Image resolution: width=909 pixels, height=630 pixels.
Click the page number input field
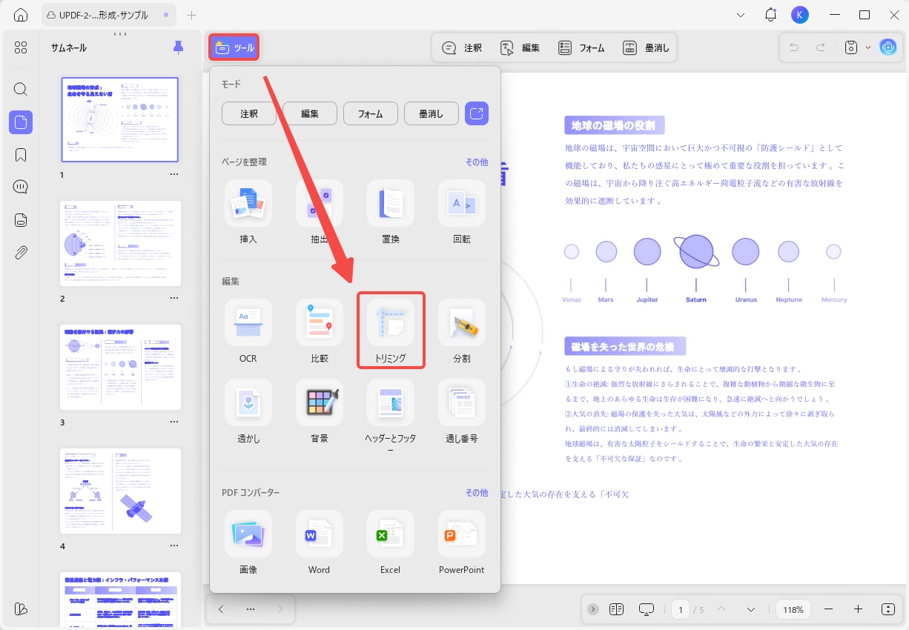[x=680, y=609]
